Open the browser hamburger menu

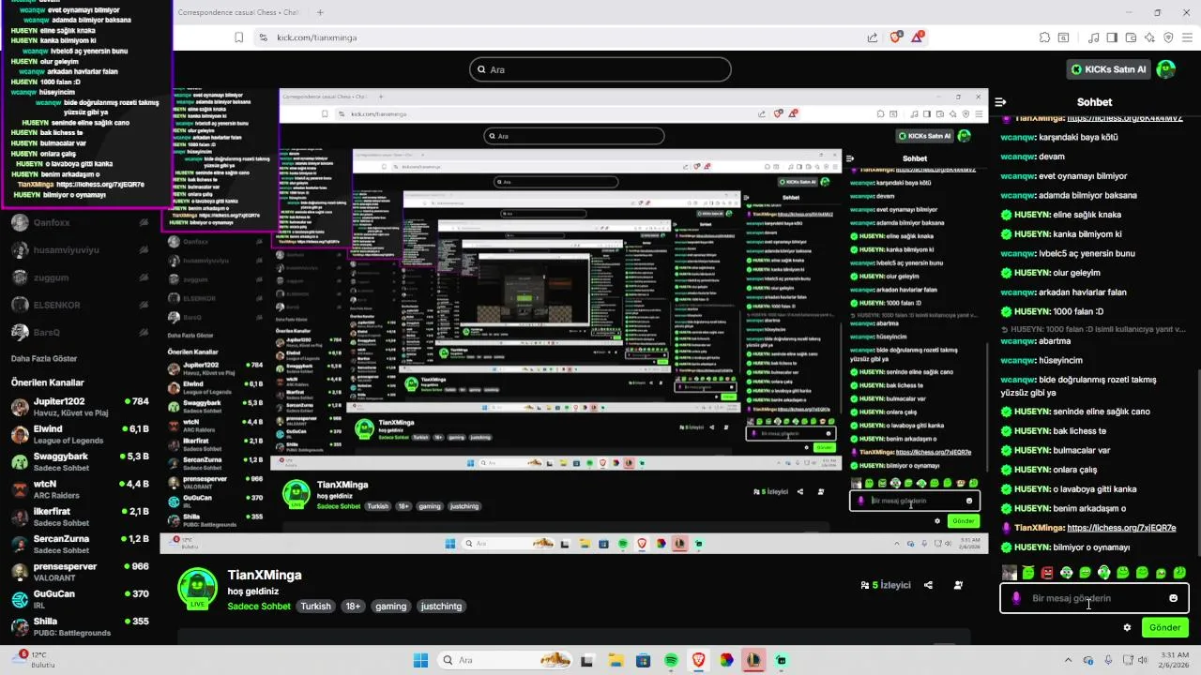(1187, 37)
